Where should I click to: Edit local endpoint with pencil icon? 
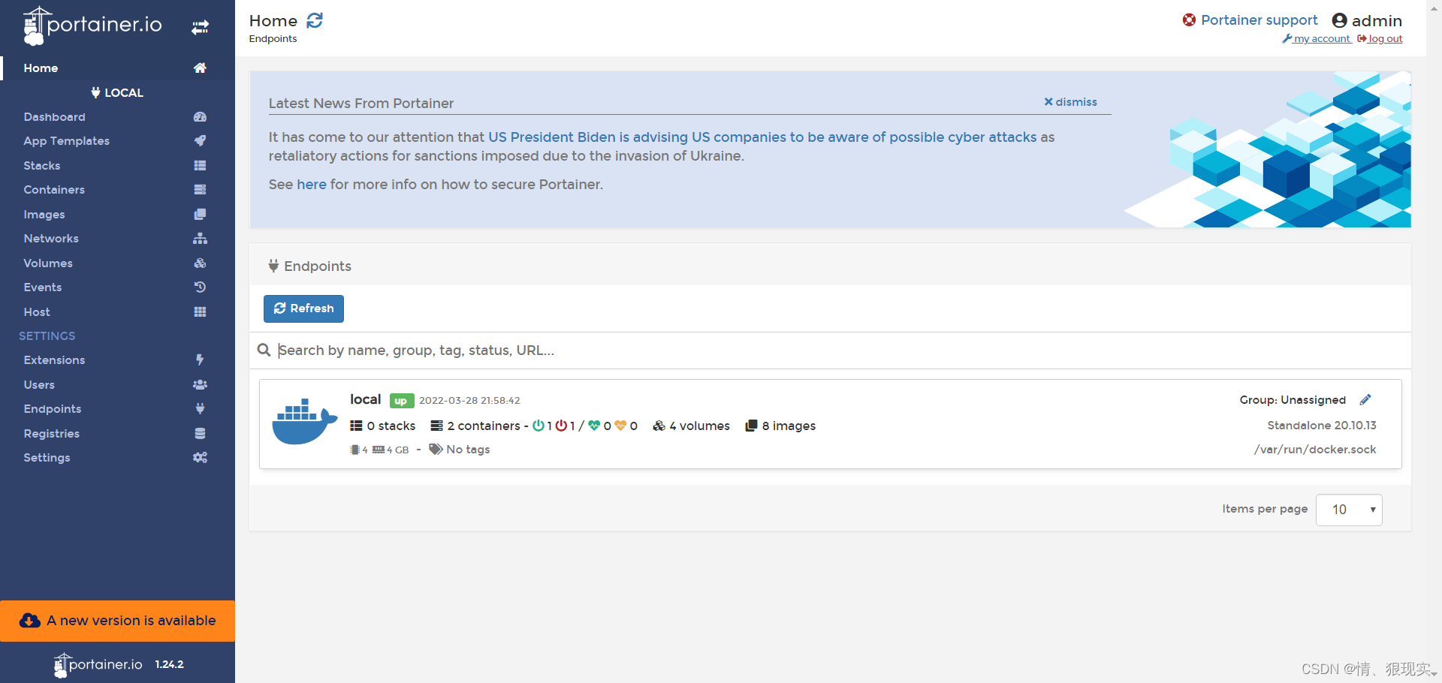[1365, 399]
